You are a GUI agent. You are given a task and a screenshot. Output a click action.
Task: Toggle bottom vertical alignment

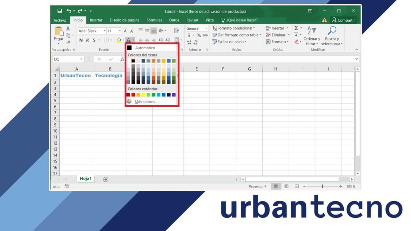[x=154, y=31]
